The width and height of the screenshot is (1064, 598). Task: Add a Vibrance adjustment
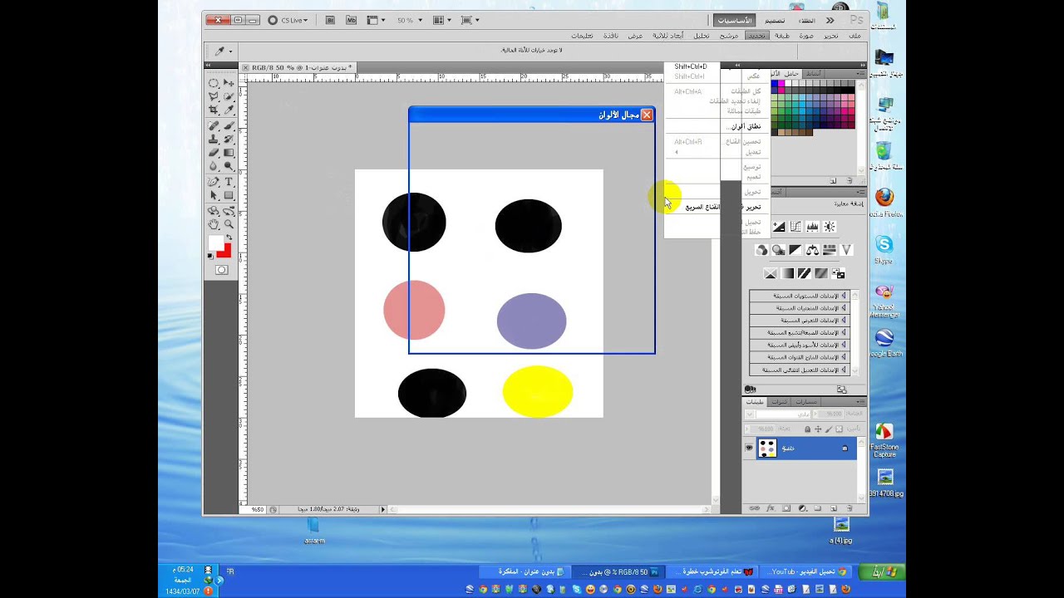click(x=846, y=250)
